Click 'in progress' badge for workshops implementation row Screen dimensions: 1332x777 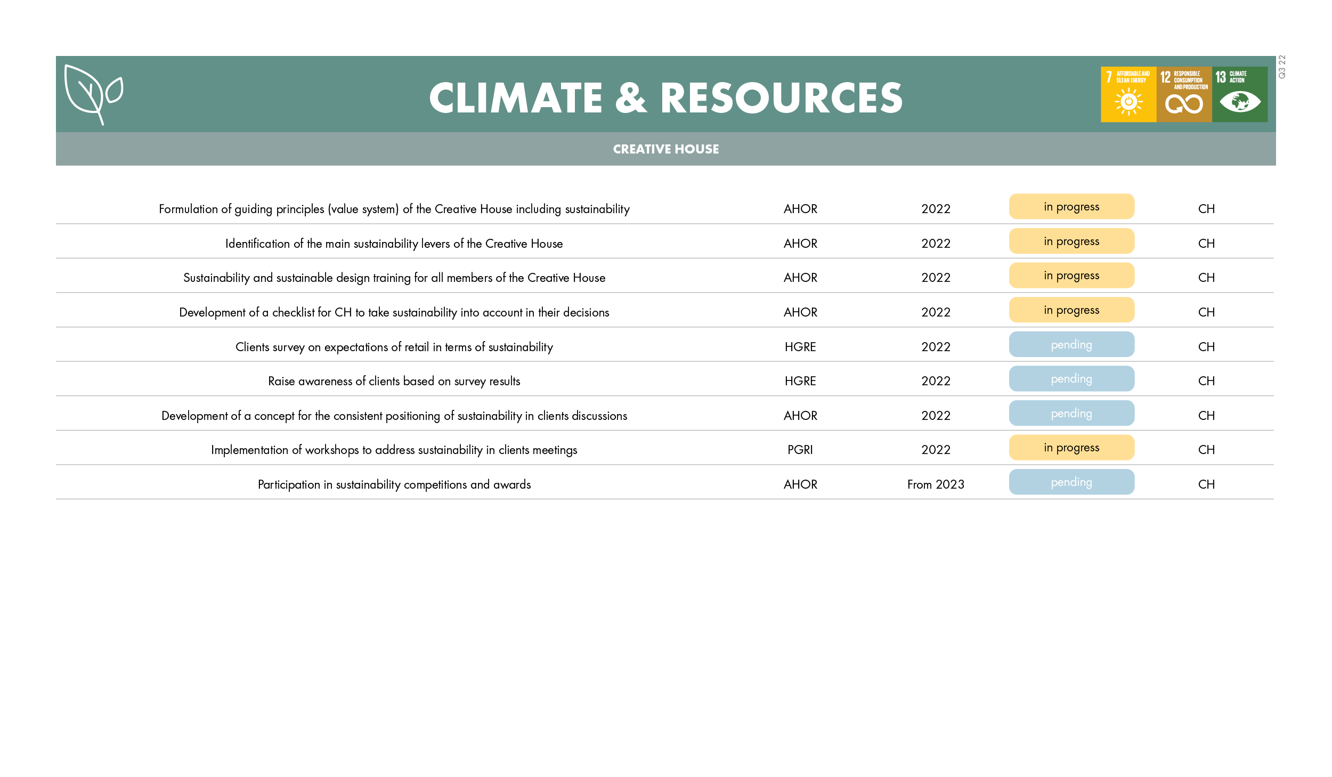1071,448
